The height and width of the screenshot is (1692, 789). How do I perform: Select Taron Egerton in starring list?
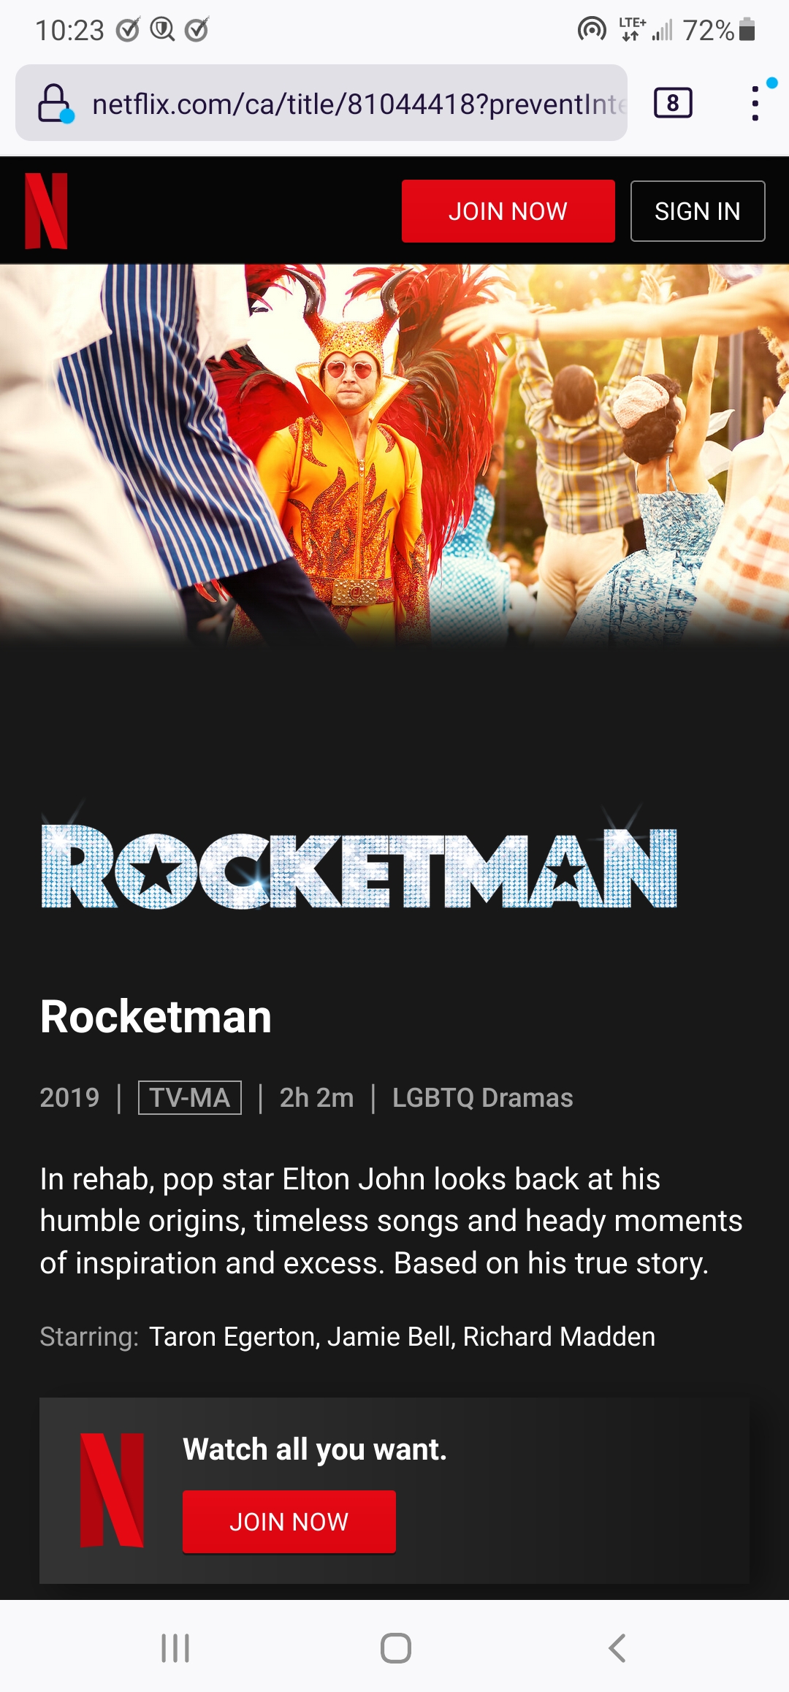(x=233, y=1336)
